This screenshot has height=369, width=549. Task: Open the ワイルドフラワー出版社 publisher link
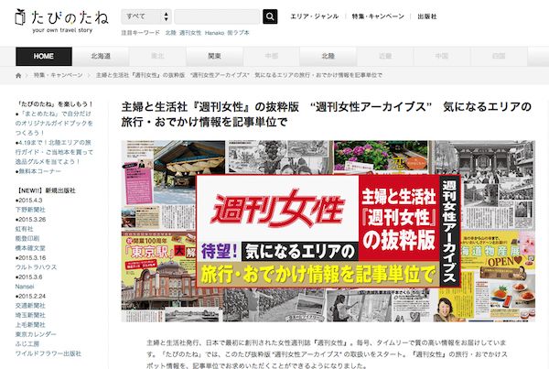coord(48,353)
